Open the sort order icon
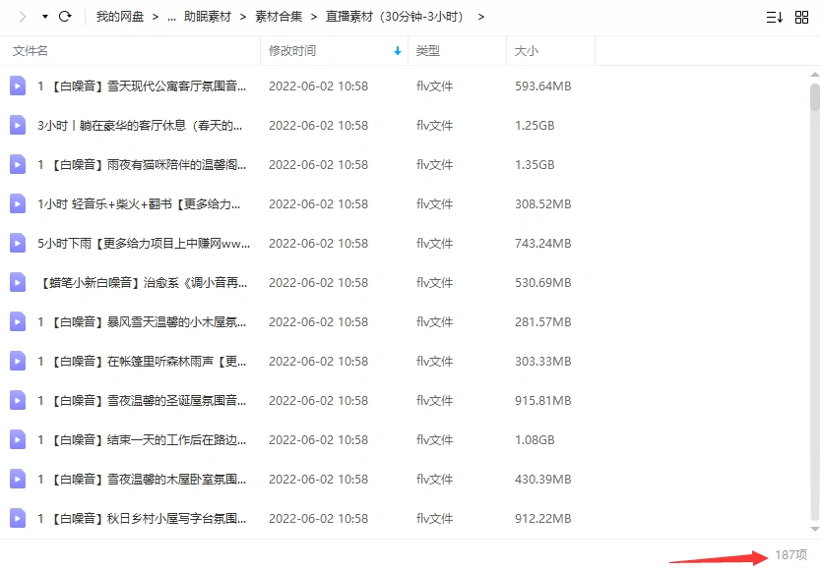The width and height of the screenshot is (821, 571). 774,16
